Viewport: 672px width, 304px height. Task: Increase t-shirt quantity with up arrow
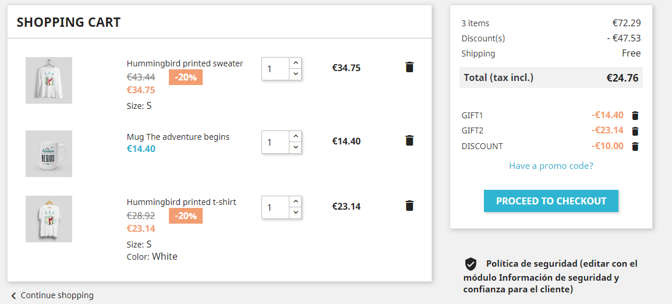(296, 201)
